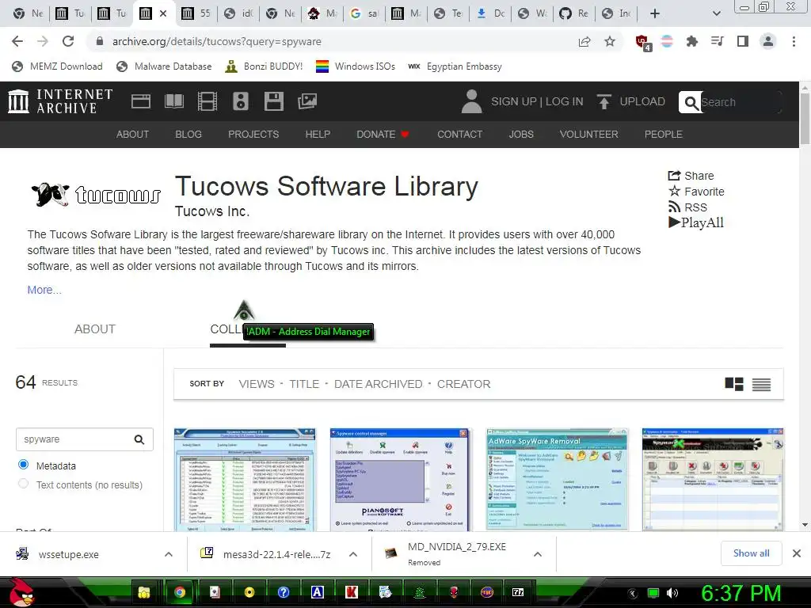Click the Favorite star icon

point(674,192)
